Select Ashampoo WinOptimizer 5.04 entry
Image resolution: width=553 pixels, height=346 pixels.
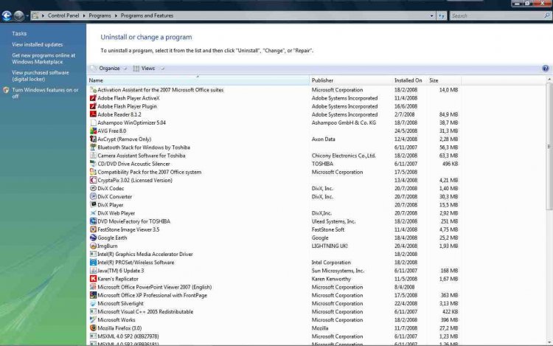coord(274,122)
